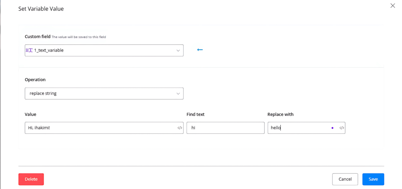Open the replace string operation selector
This screenshot has width=402, height=189.
pyautogui.click(x=98, y=94)
